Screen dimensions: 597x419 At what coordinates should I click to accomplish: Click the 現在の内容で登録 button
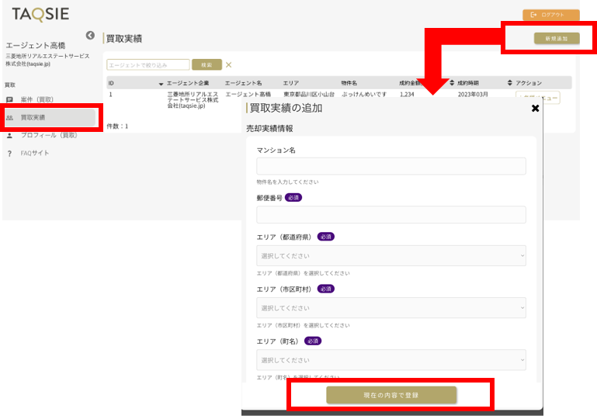tap(391, 395)
